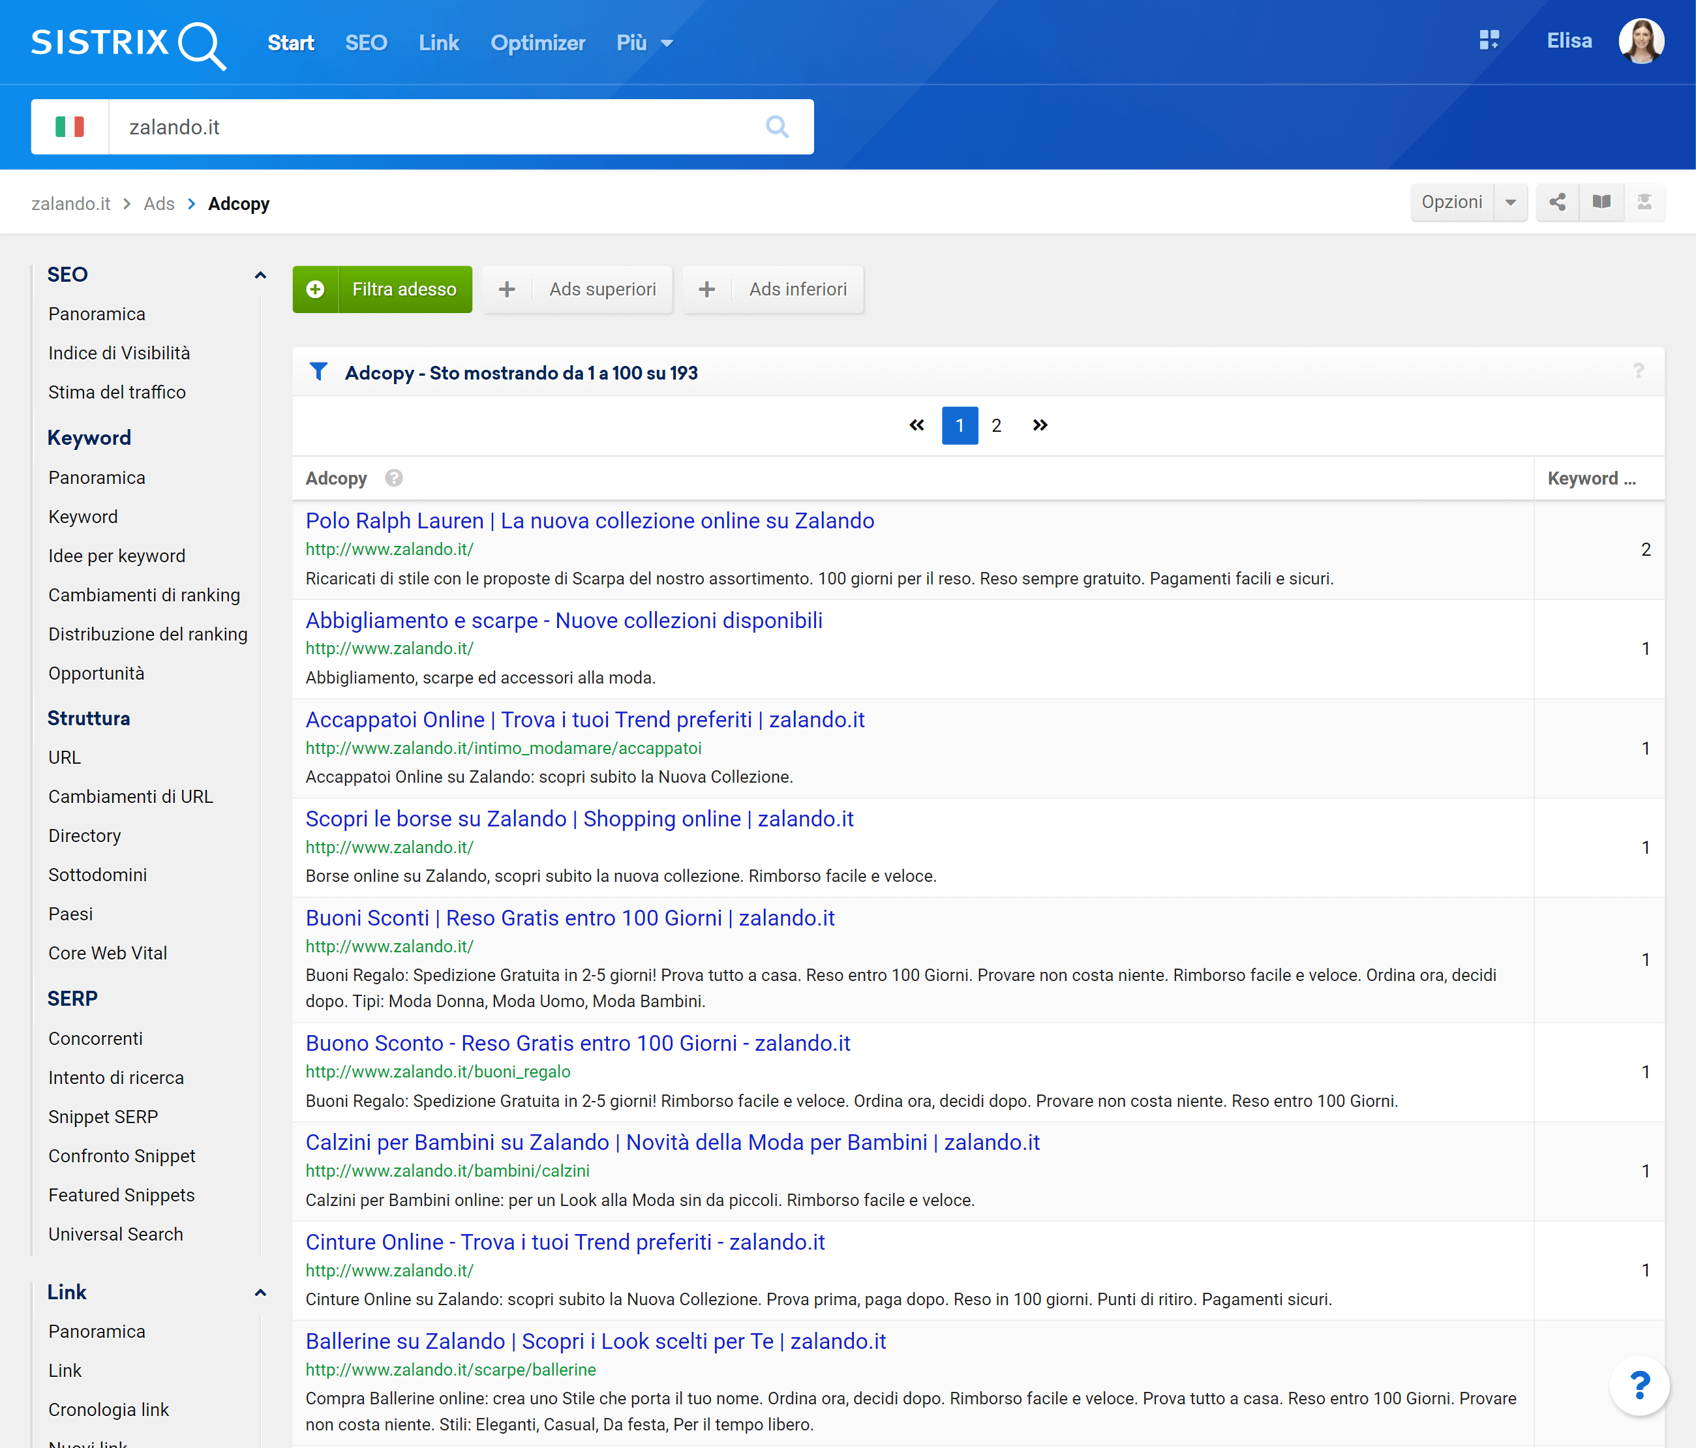Open the Scopri le borse ad headline

coord(579,819)
